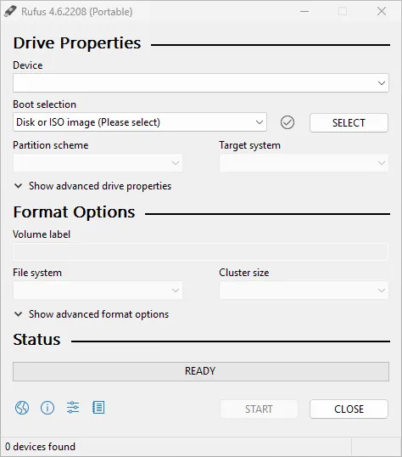Click the 'Drive Properties' heading
The height and width of the screenshot is (457, 402).
point(77,43)
